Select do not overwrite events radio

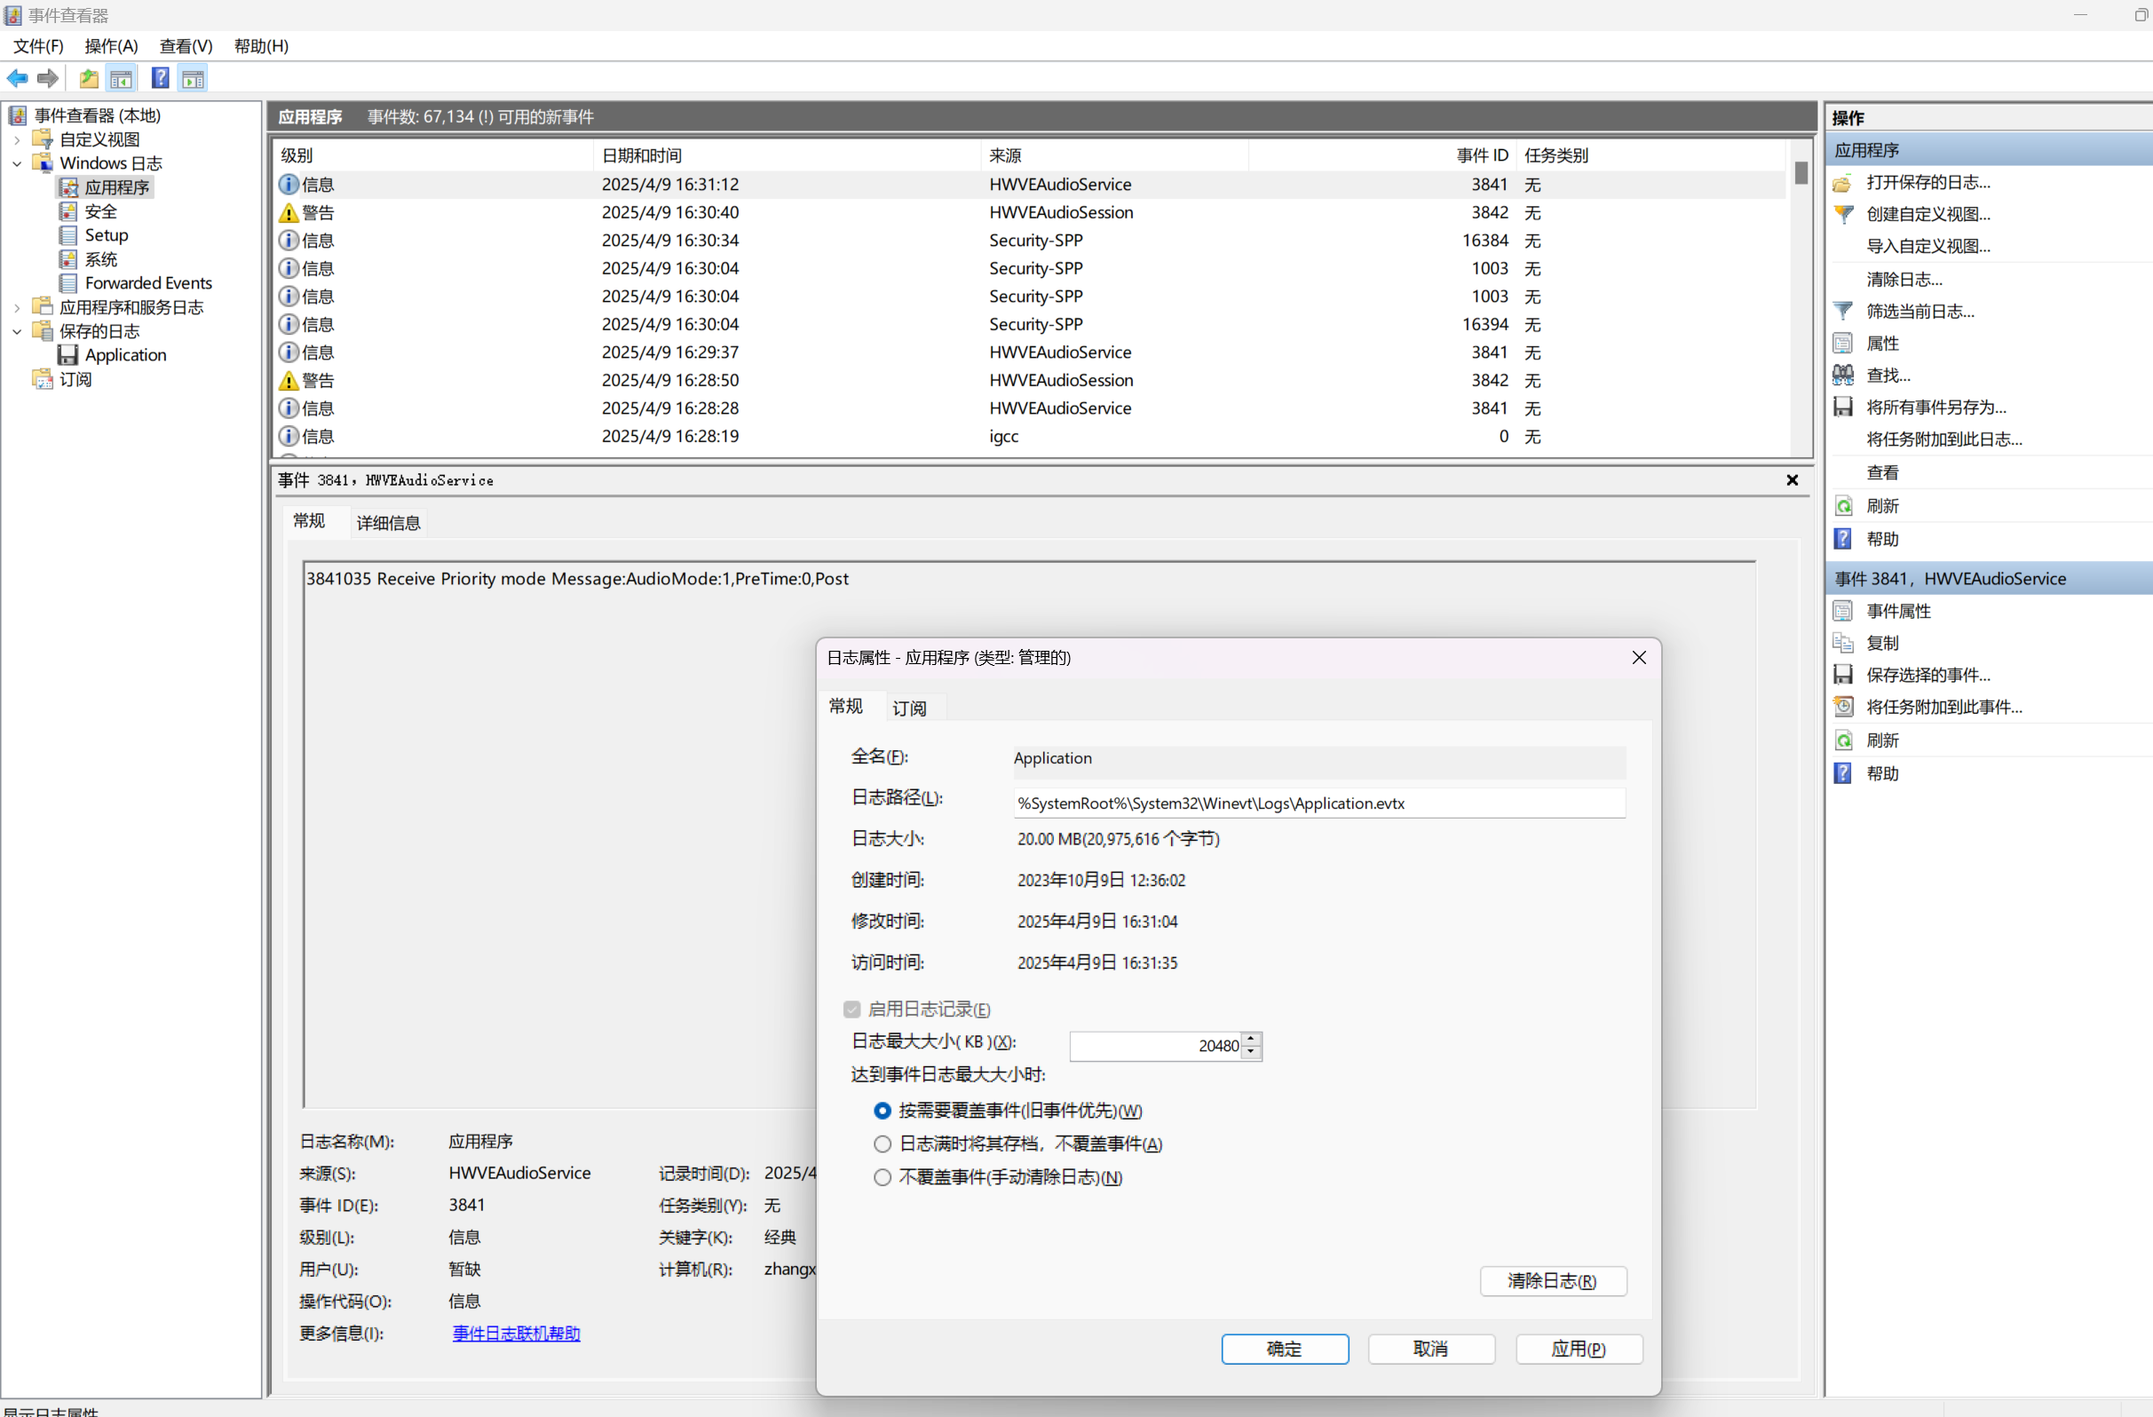(882, 1177)
